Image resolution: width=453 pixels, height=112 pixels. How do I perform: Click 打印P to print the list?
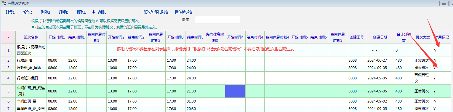pyautogui.click(x=63, y=12)
